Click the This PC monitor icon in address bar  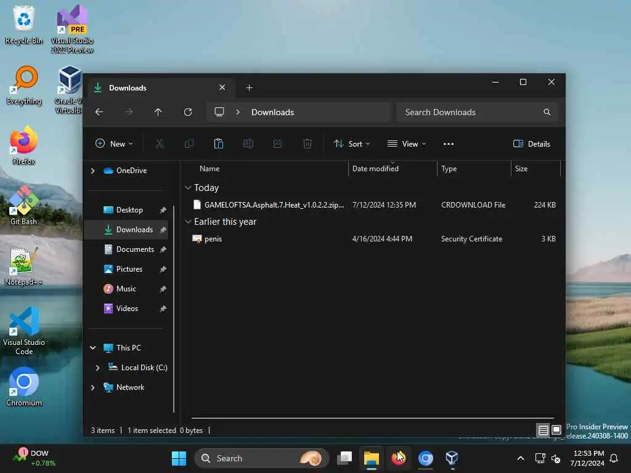tap(219, 112)
